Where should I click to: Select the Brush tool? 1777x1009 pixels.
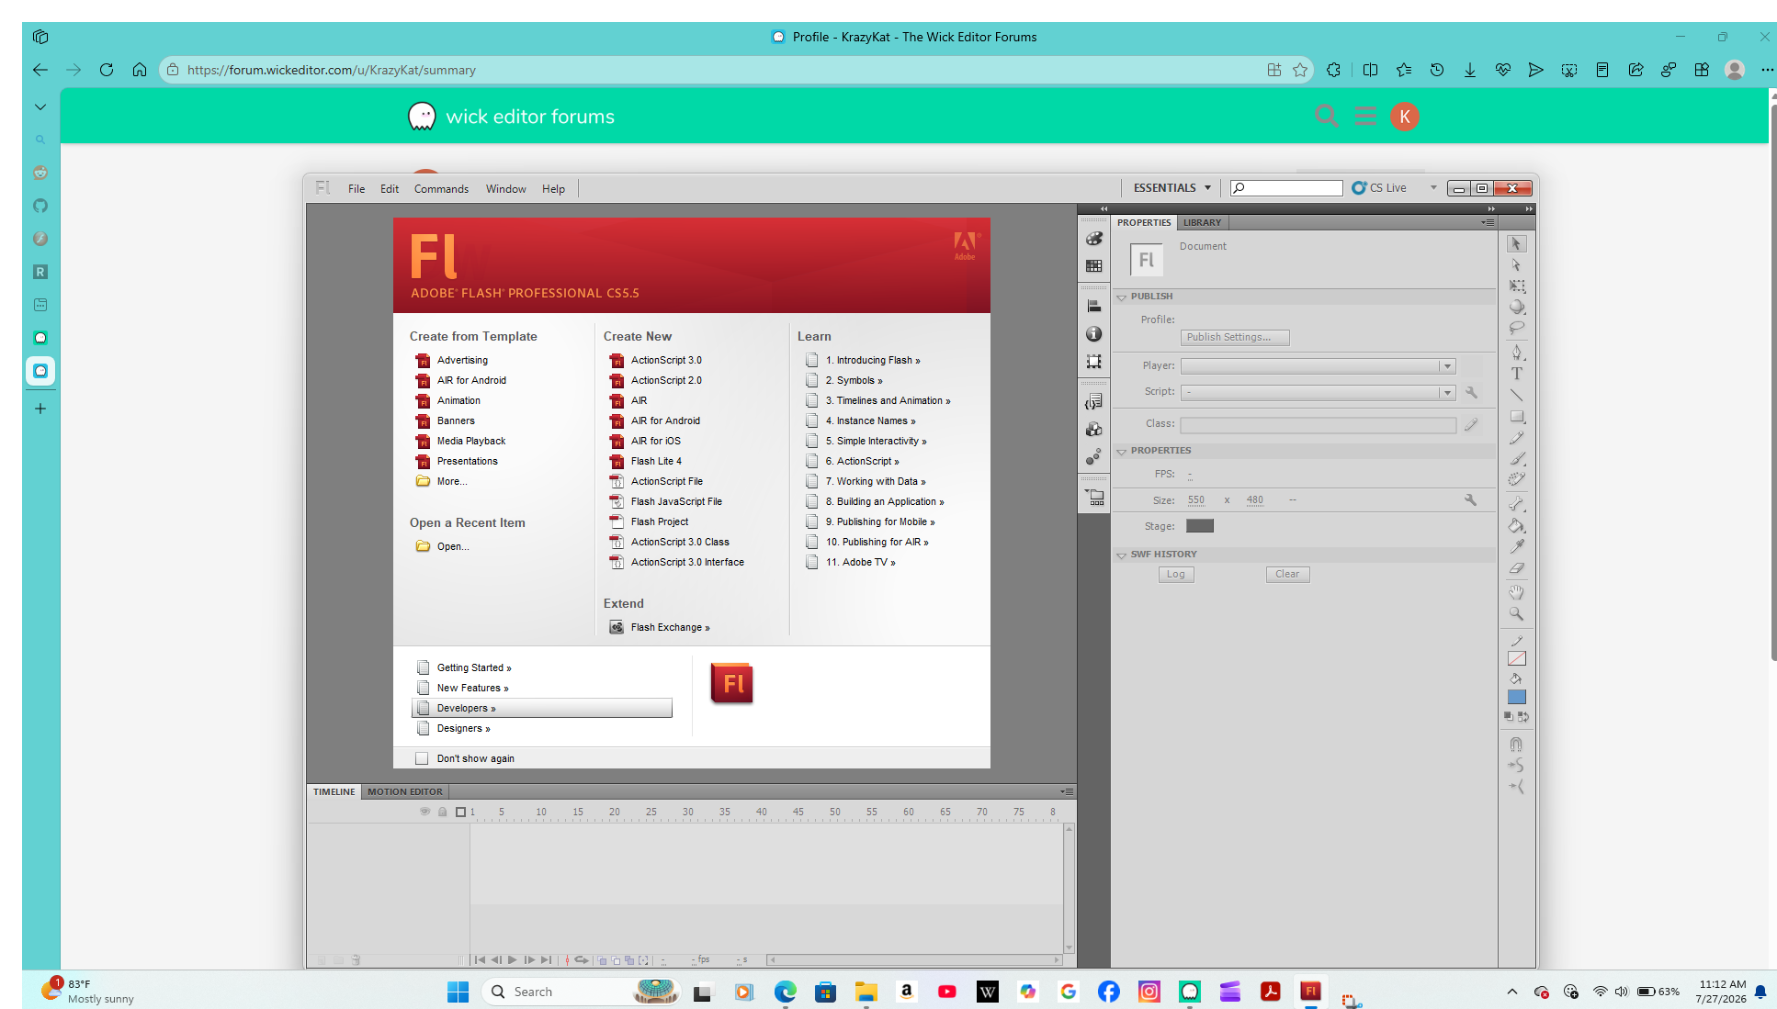tap(1516, 458)
